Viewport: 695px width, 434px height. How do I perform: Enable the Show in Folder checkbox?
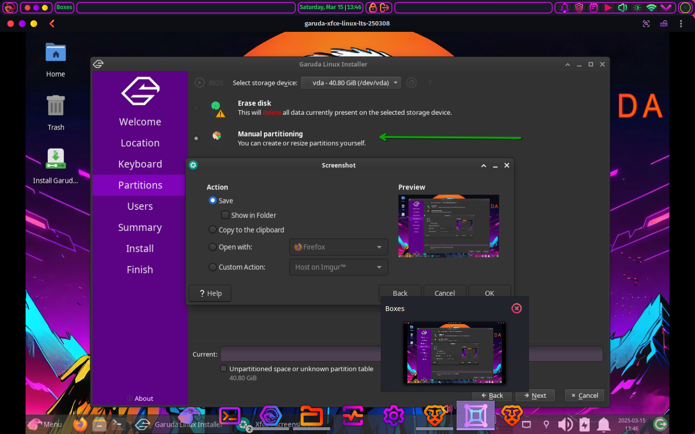(225, 215)
